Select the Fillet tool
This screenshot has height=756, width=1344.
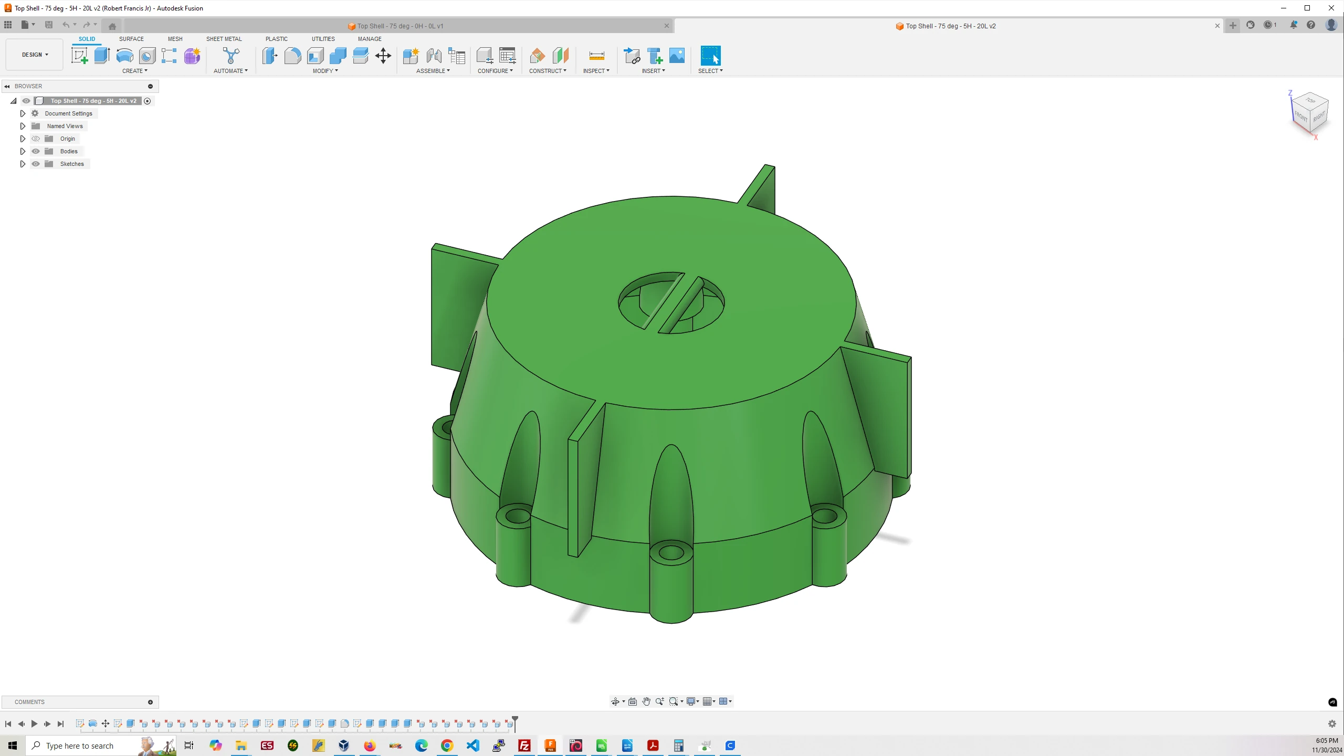click(x=292, y=56)
